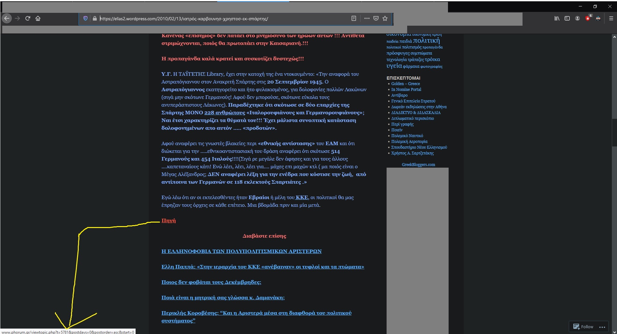Save page to Pocket
617x334 pixels.
376,18
